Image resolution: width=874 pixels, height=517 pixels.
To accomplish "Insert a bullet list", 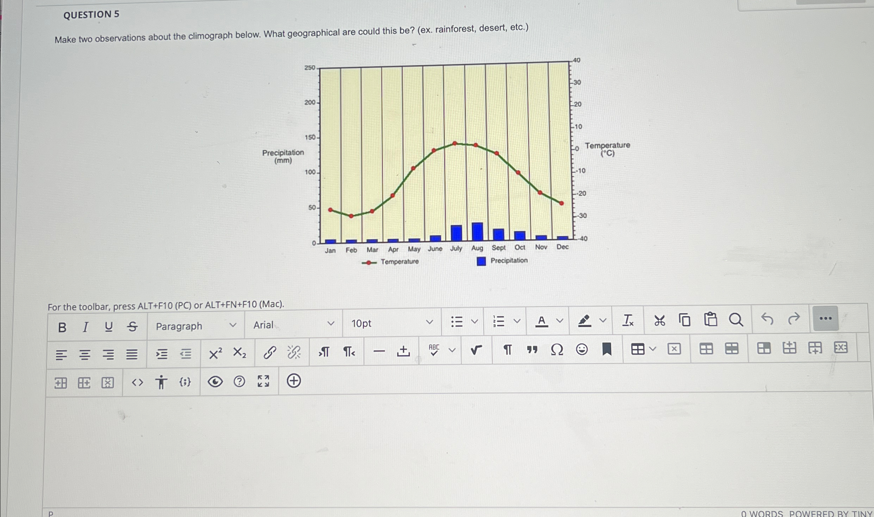I will pos(457,322).
